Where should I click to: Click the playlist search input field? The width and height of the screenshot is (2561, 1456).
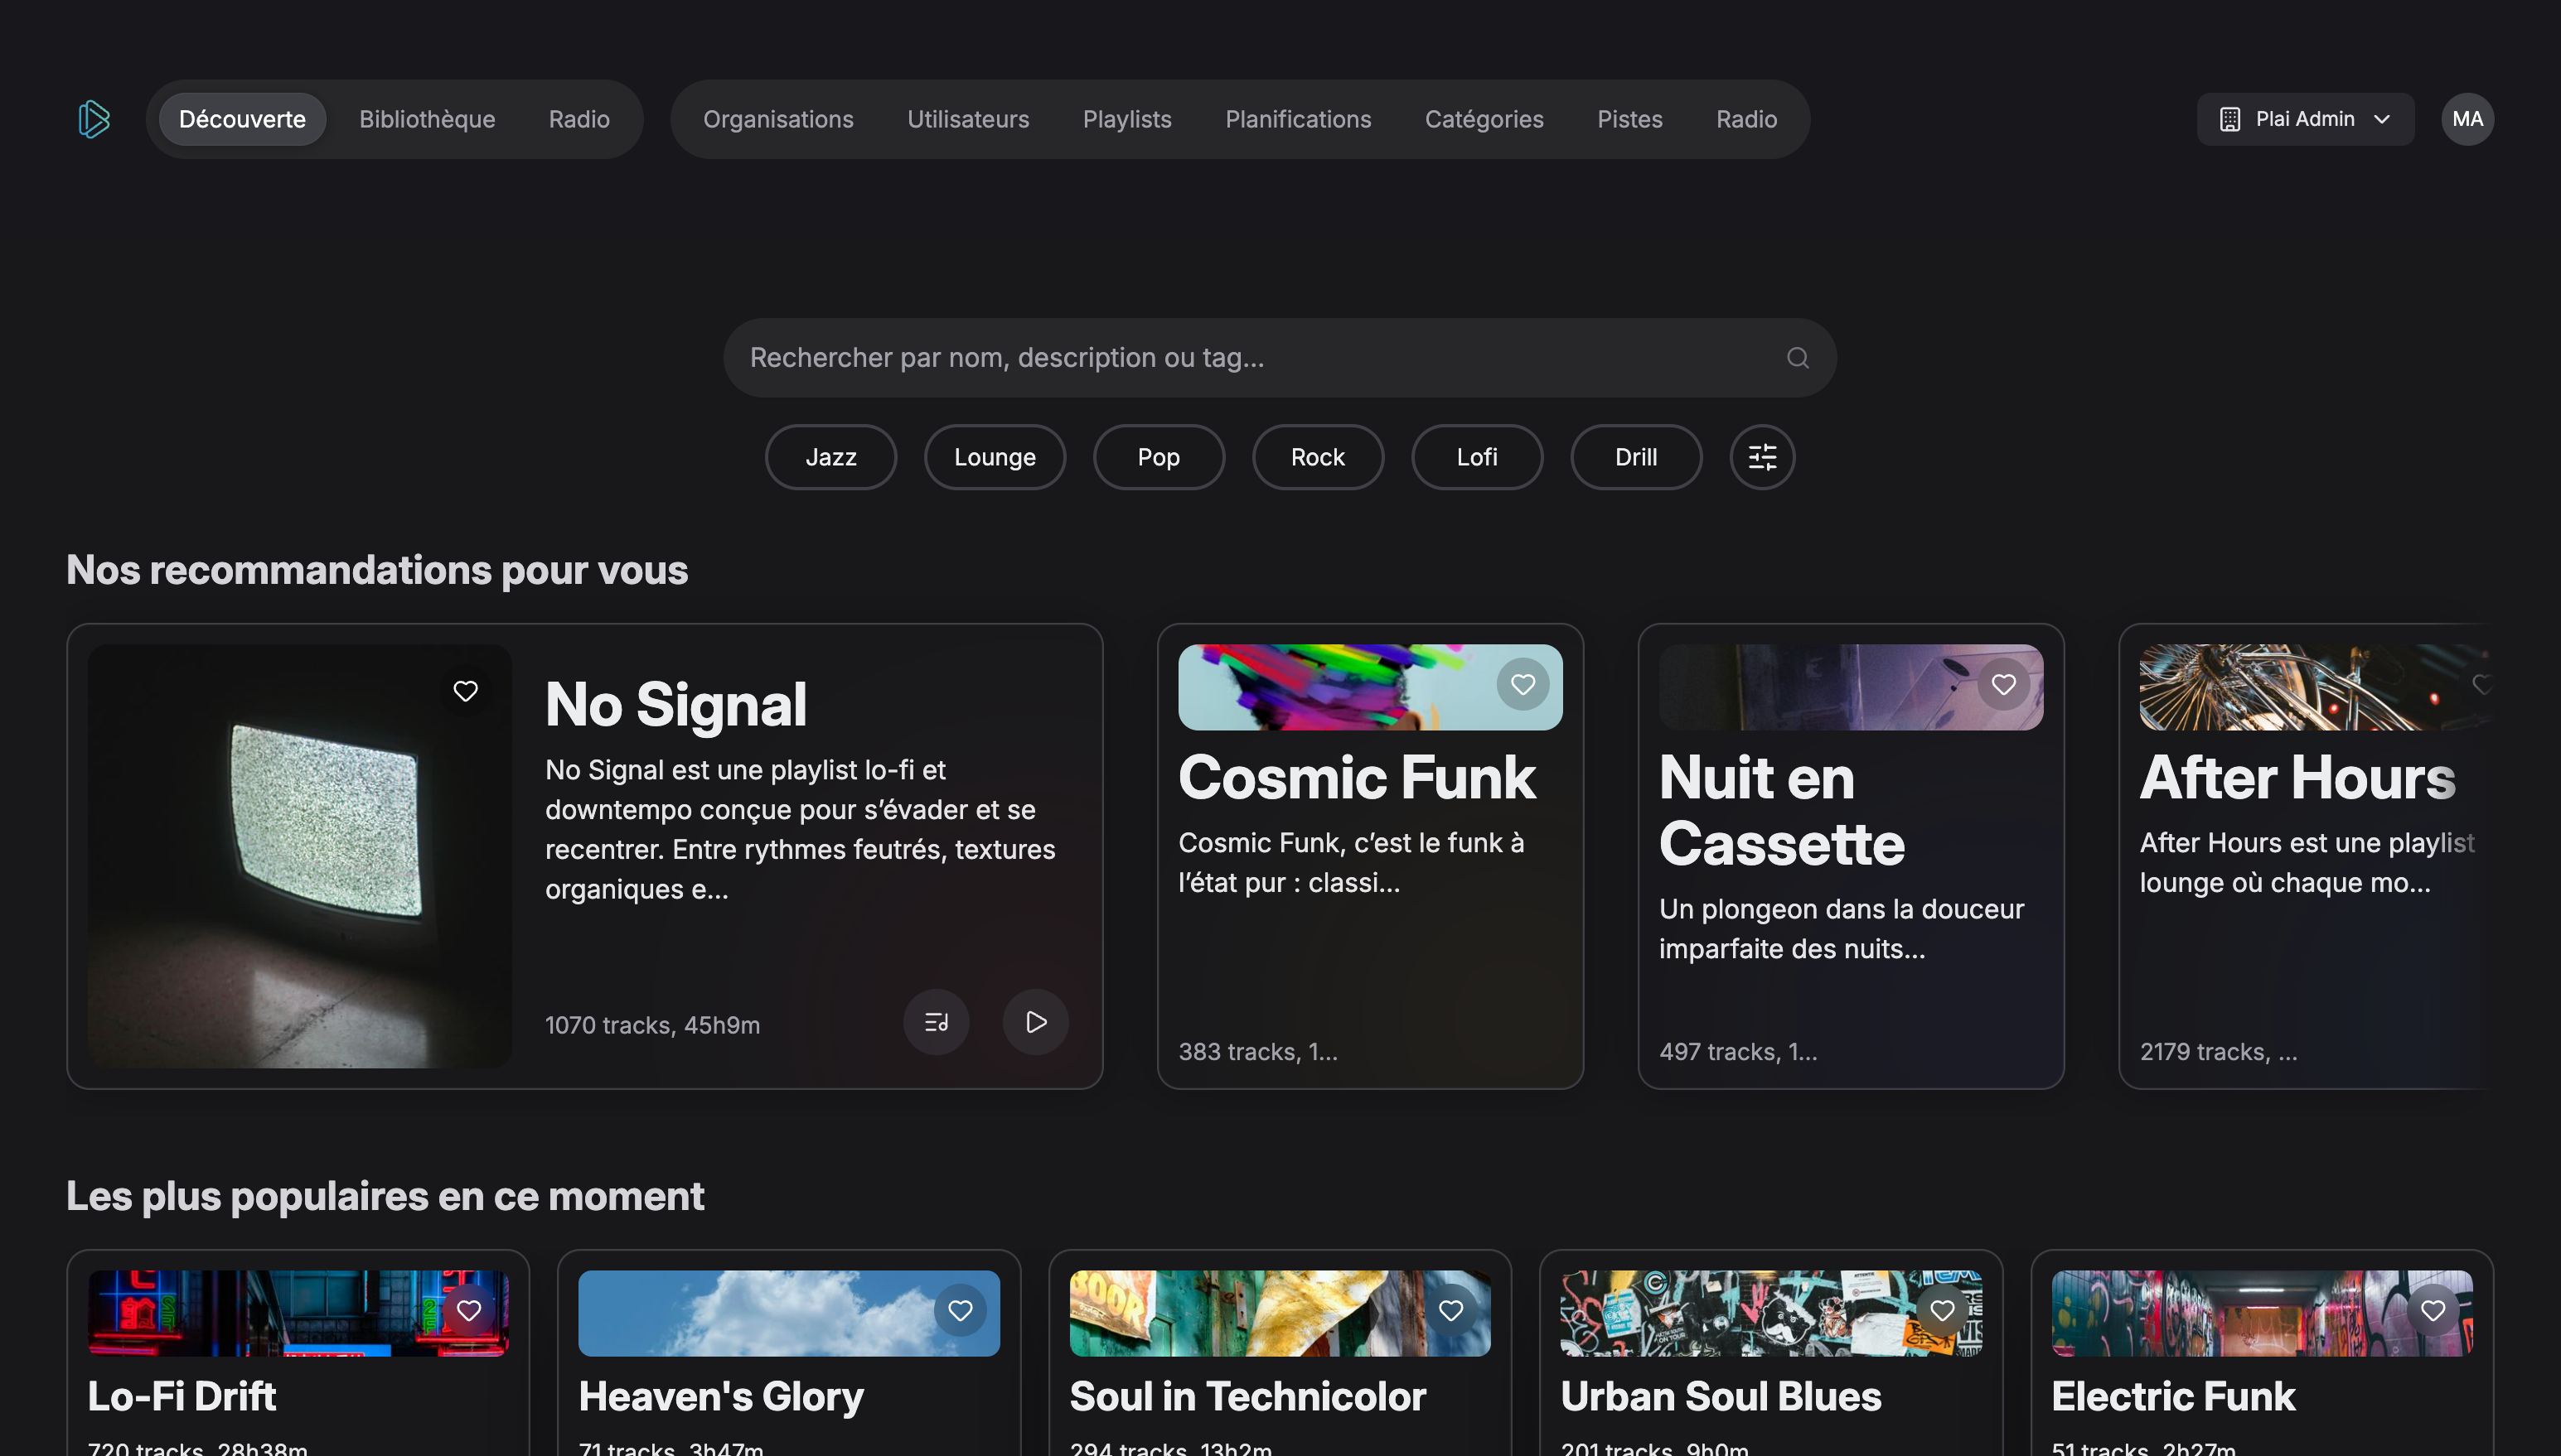coord(1251,358)
